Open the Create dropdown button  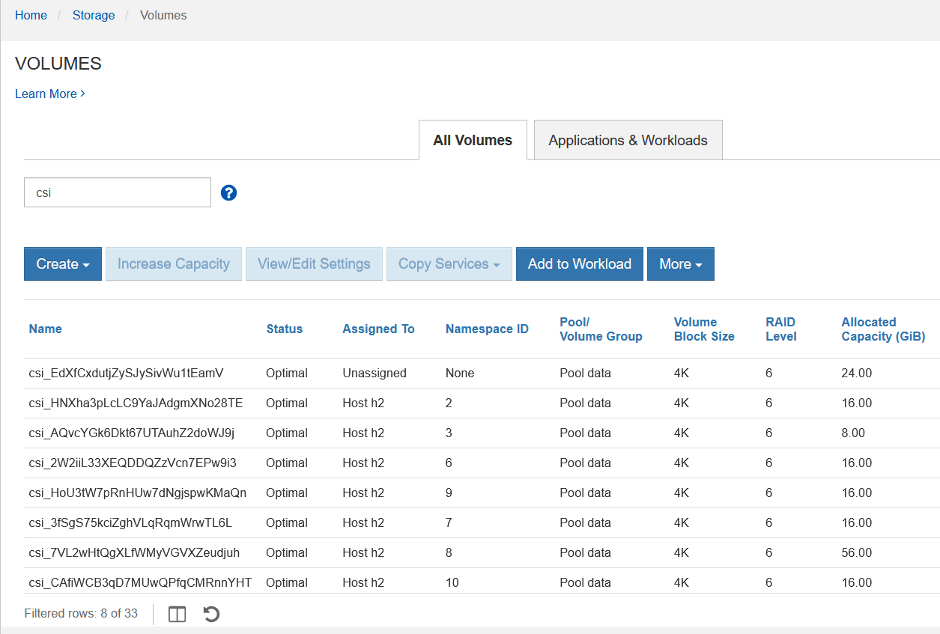tap(63, 263)
